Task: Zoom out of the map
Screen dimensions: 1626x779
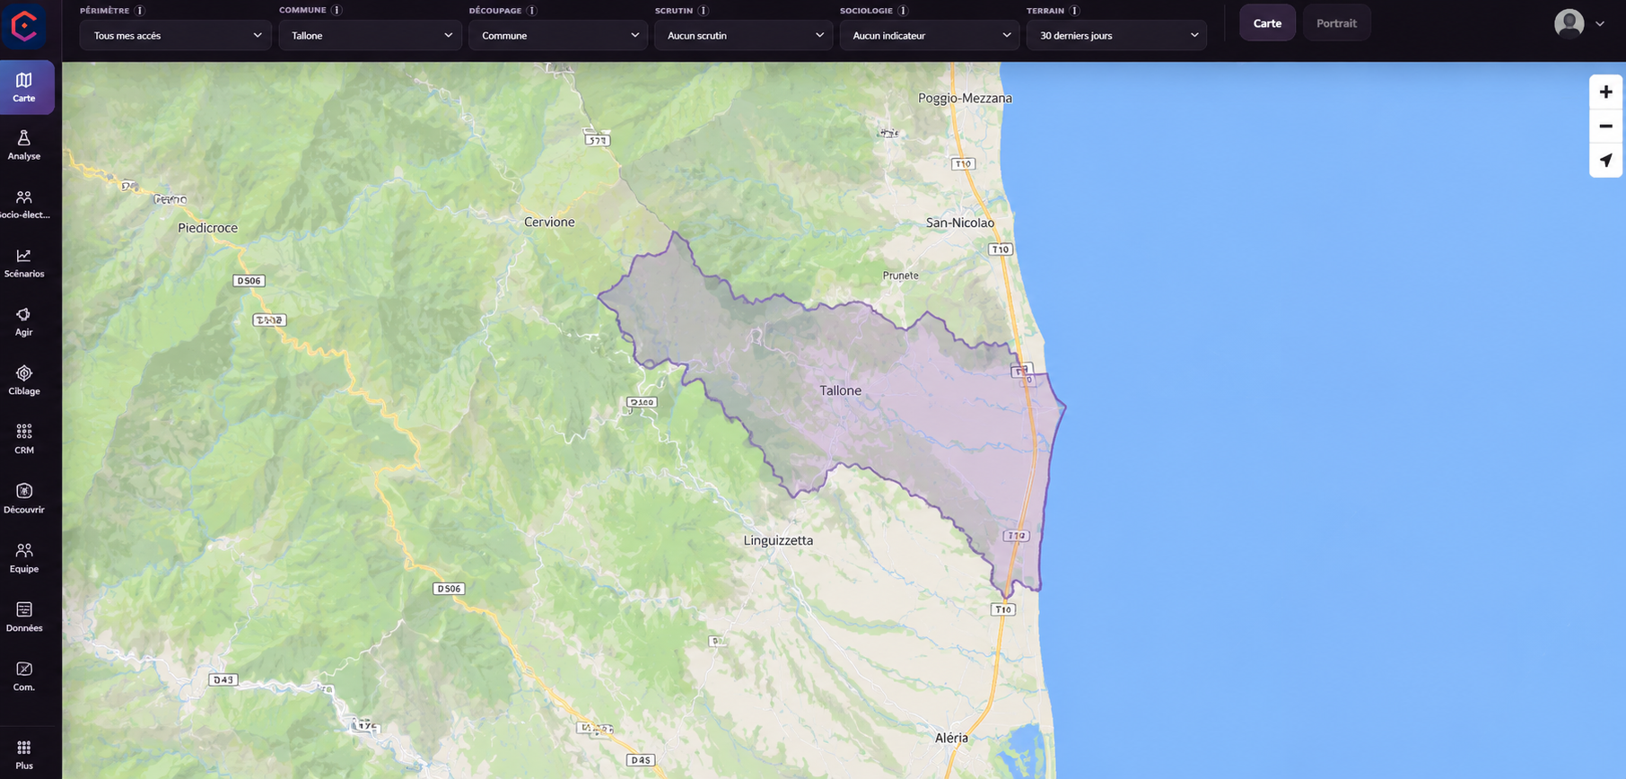Action: pyautogui.click(x=1605, y=127)
